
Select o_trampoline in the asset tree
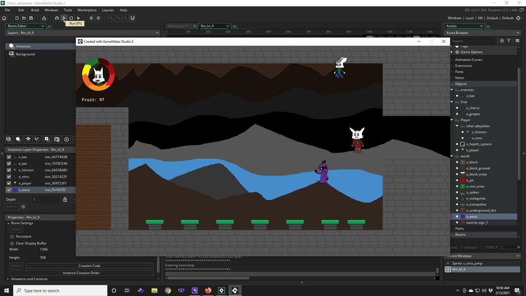pos(476,204)
